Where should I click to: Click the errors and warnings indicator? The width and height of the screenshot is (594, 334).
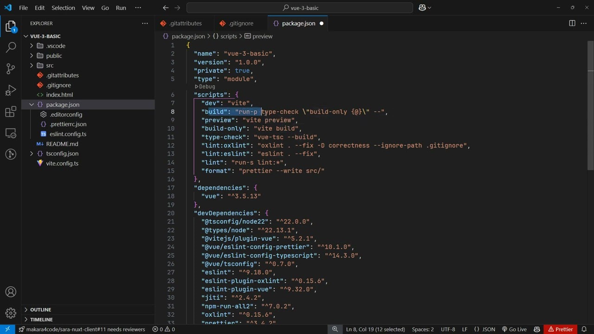(x=164, y=329)
